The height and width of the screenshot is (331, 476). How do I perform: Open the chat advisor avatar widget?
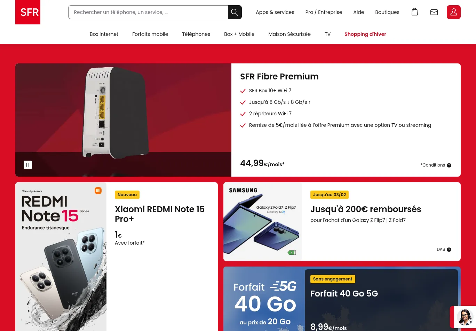coord(465,317)
